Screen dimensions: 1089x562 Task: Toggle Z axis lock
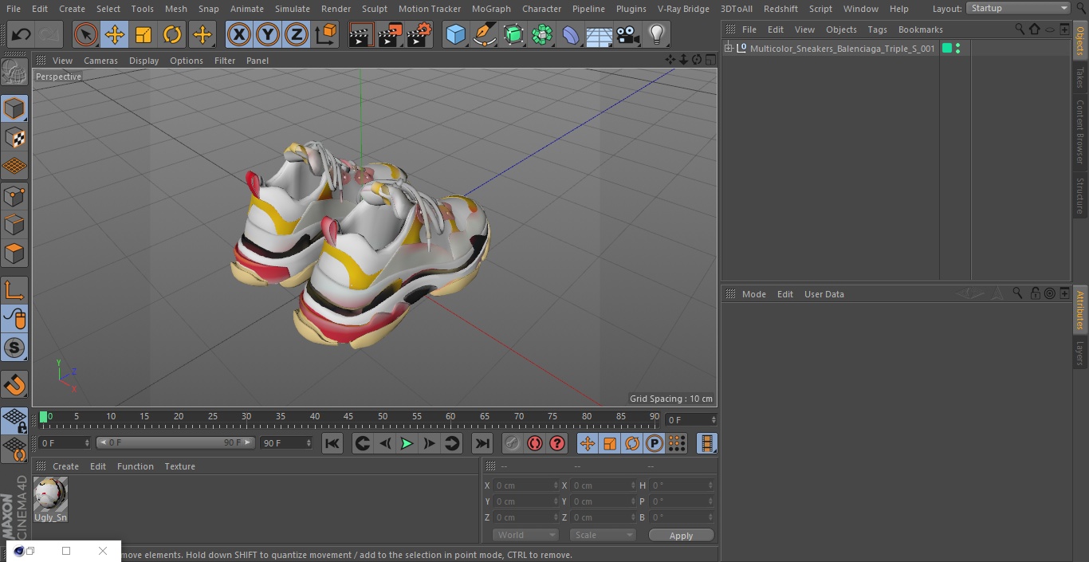click(x=297, y=34)
